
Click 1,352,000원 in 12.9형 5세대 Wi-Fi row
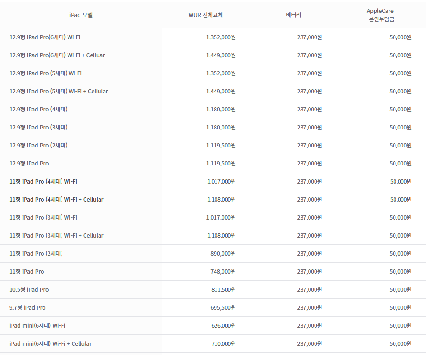tap(221, 73)
